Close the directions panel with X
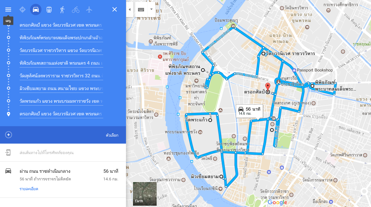 pos(115,10)
